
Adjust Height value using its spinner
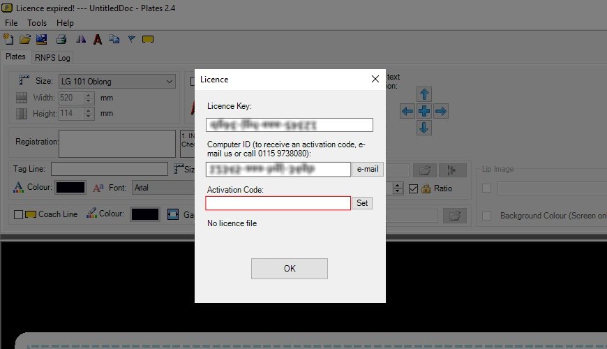coord(89,114)
